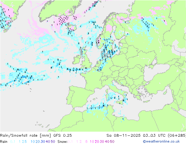Screen dimensions: 186x144
Task: Pick the Rain 0.1 legend color
Action: (13, 142)
